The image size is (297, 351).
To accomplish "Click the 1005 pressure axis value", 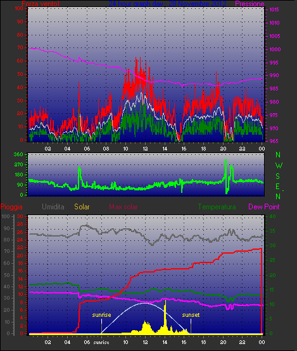I will 275,36.
